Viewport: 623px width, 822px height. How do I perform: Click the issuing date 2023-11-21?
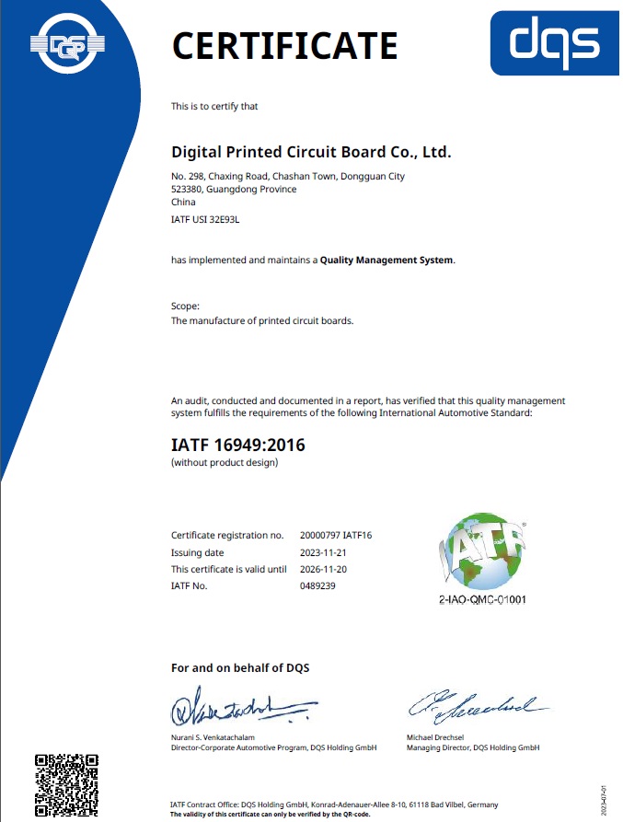tap(324, 552)
